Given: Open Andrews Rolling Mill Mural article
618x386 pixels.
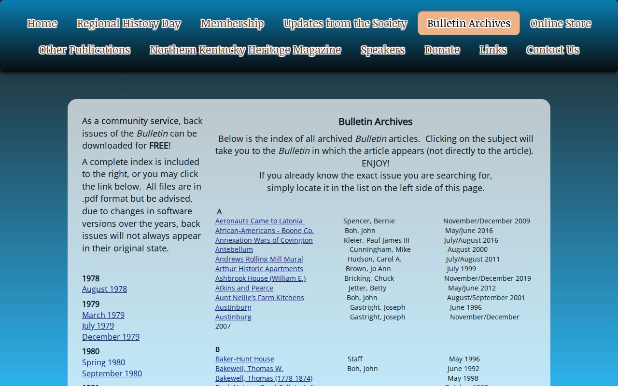Looking at the screenshot, I should coord(259,259).
